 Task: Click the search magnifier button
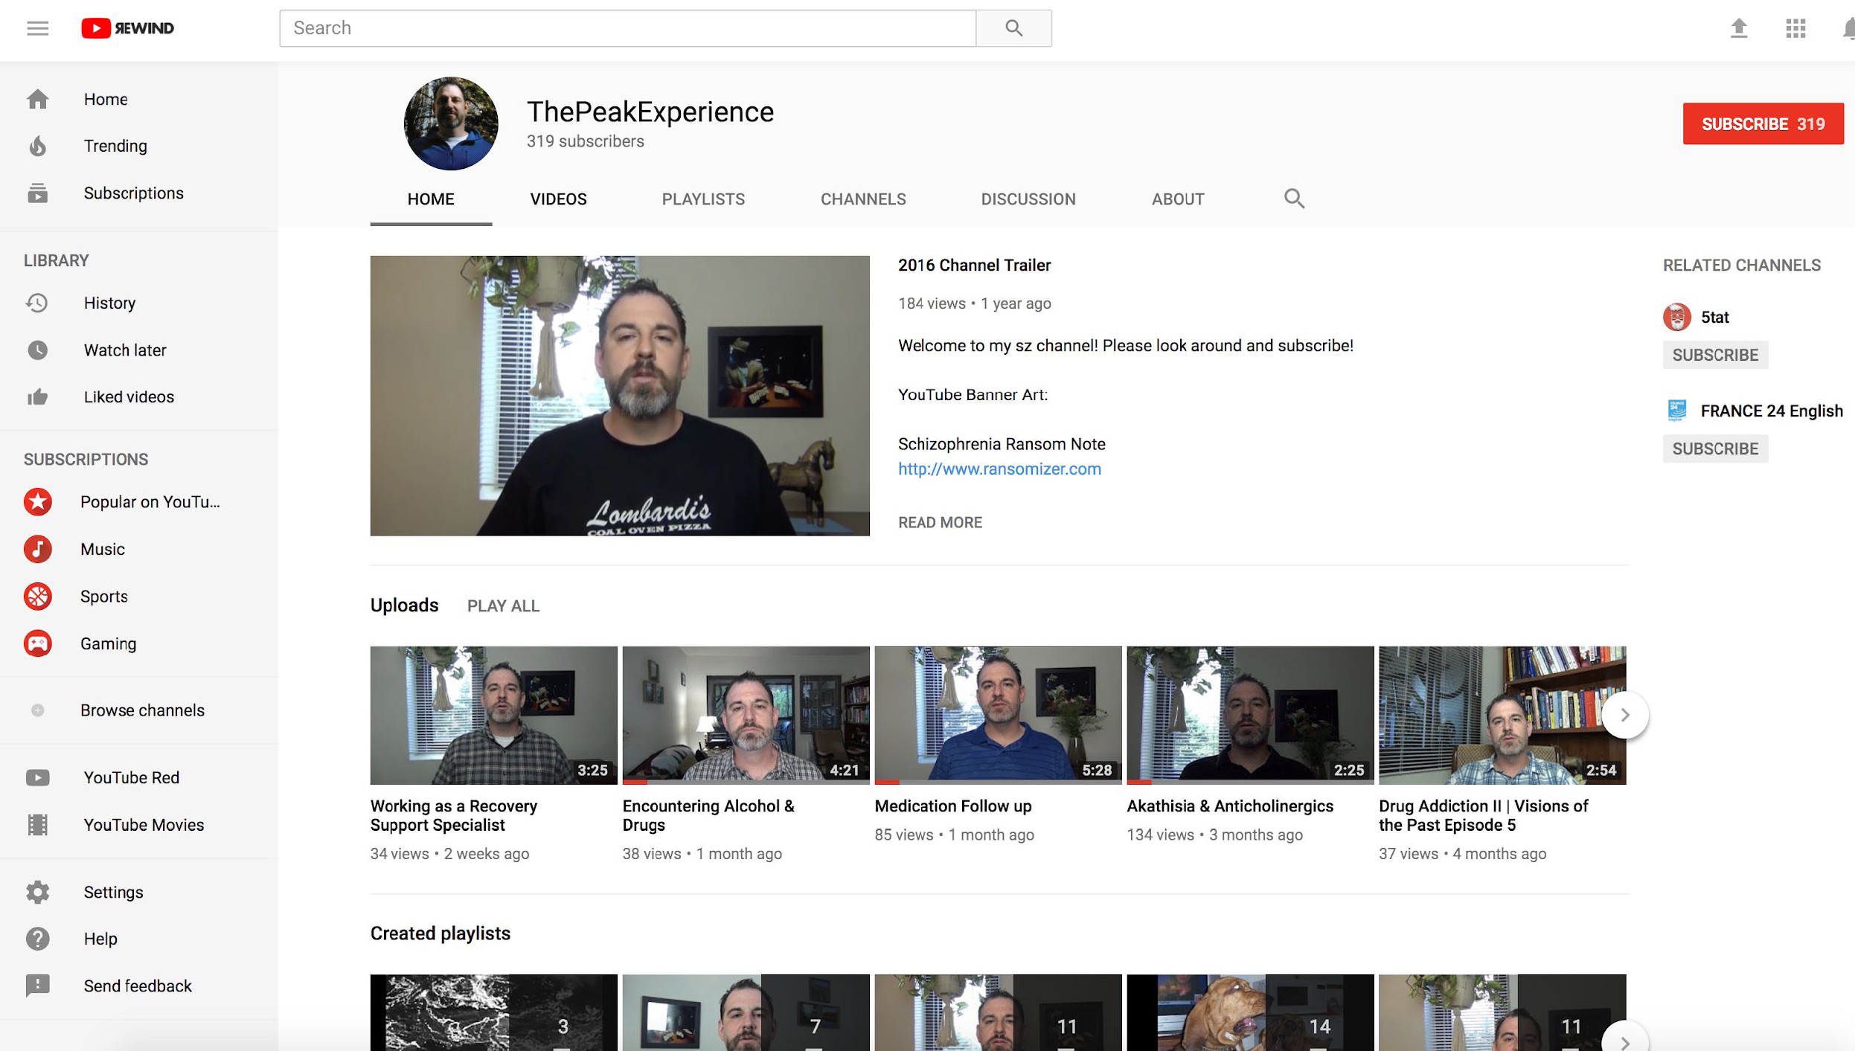pos(1013,28)
